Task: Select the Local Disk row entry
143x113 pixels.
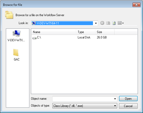Action: pos(84,37)
